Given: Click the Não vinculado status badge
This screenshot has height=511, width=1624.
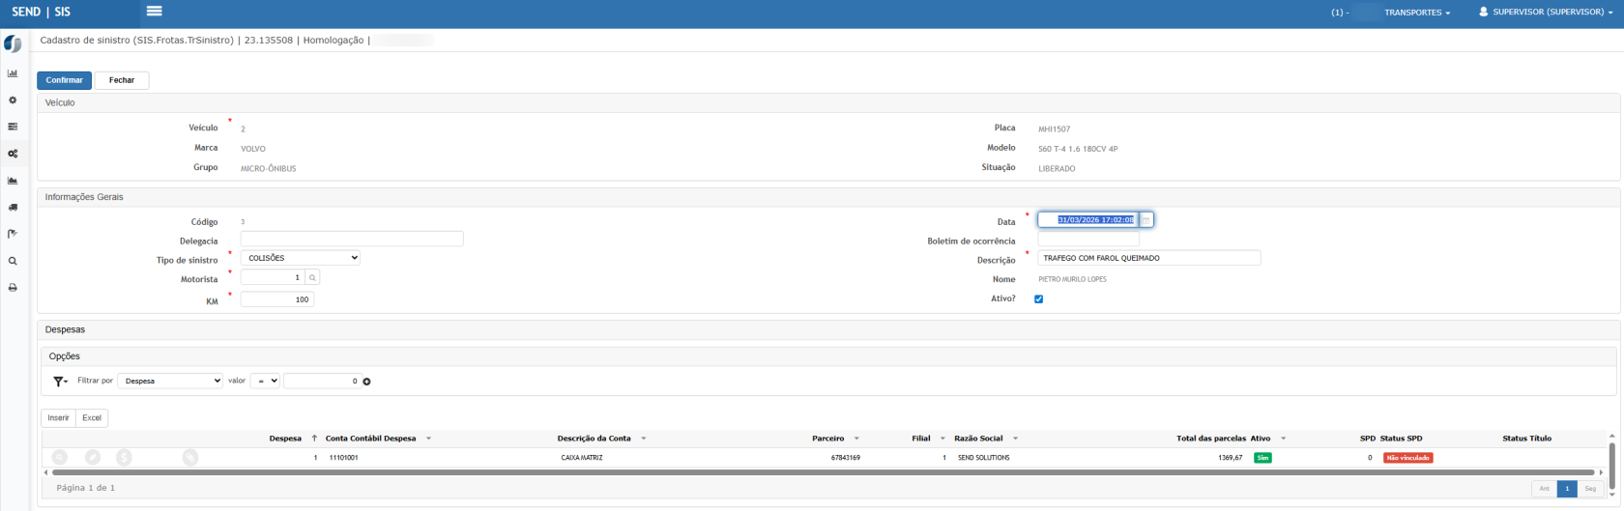Looking at the screenshot, I should tap(1407, 458).
